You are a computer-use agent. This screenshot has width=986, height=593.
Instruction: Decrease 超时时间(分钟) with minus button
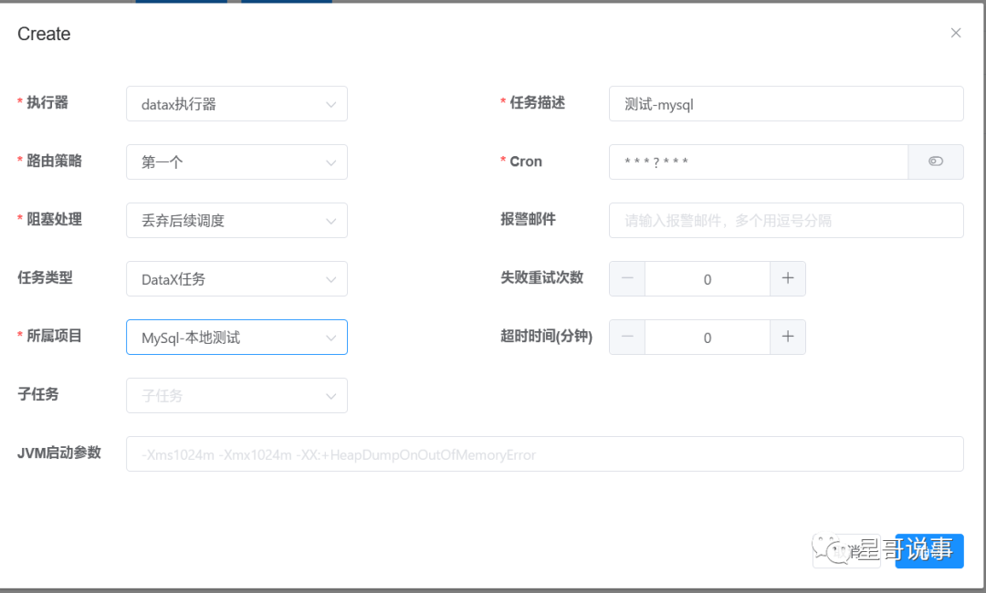point(627,338)
